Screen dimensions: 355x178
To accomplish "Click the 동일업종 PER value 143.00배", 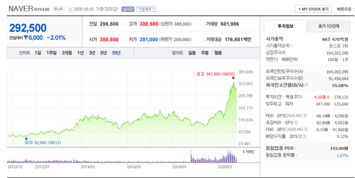I will (339, 148).
